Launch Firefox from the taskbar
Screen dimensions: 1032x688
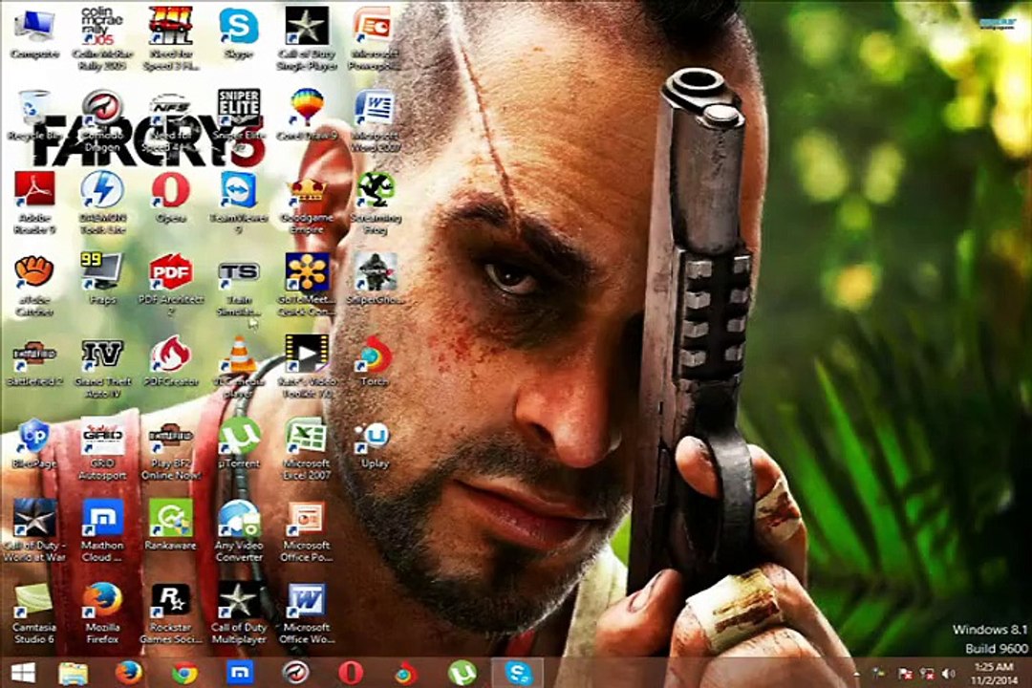coord(128,673)
